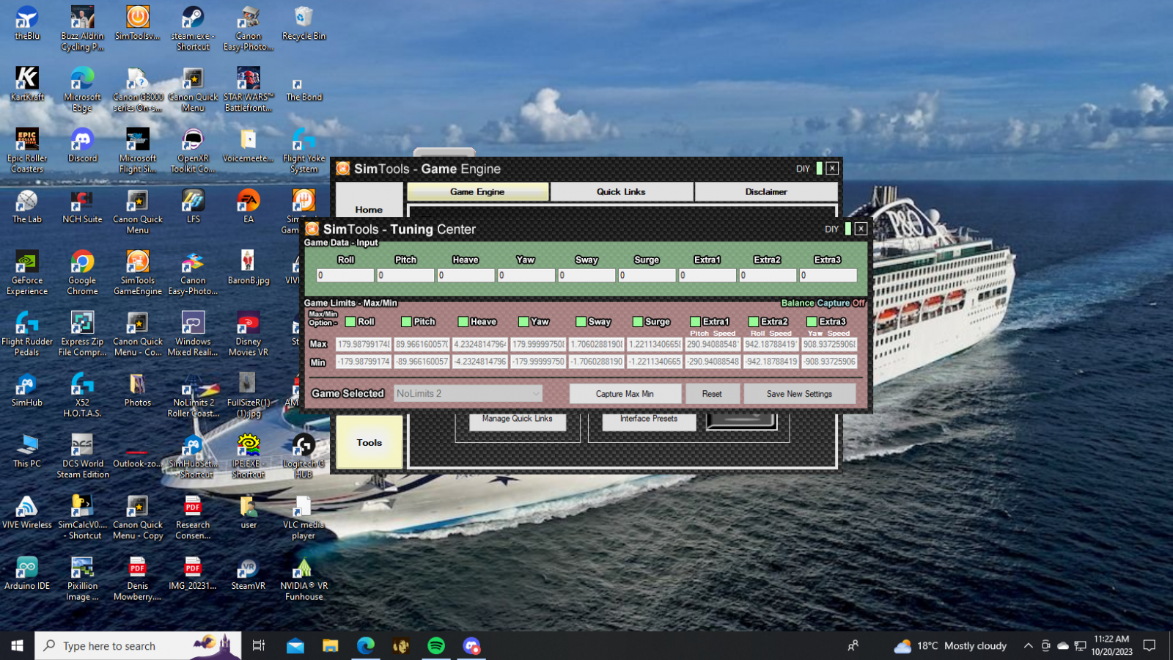
Task: Toggle the Heave Max/Min option checkbox
Action: click(463, 322)
